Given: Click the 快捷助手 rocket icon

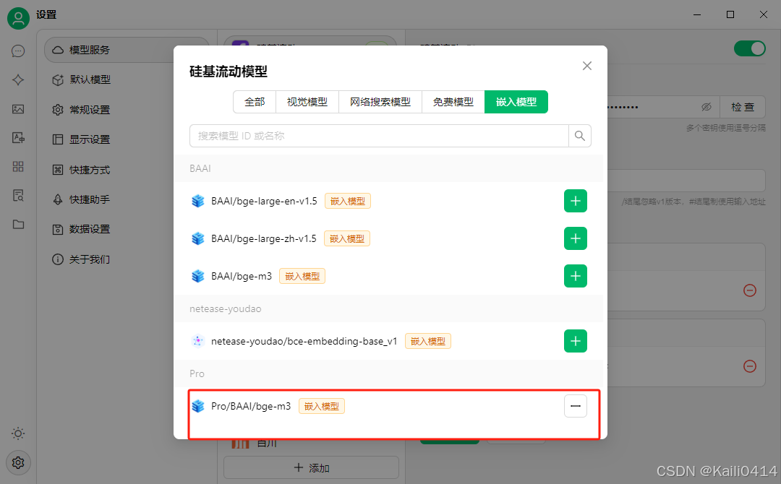Looking at the screenshot, I should click(58, 199).
